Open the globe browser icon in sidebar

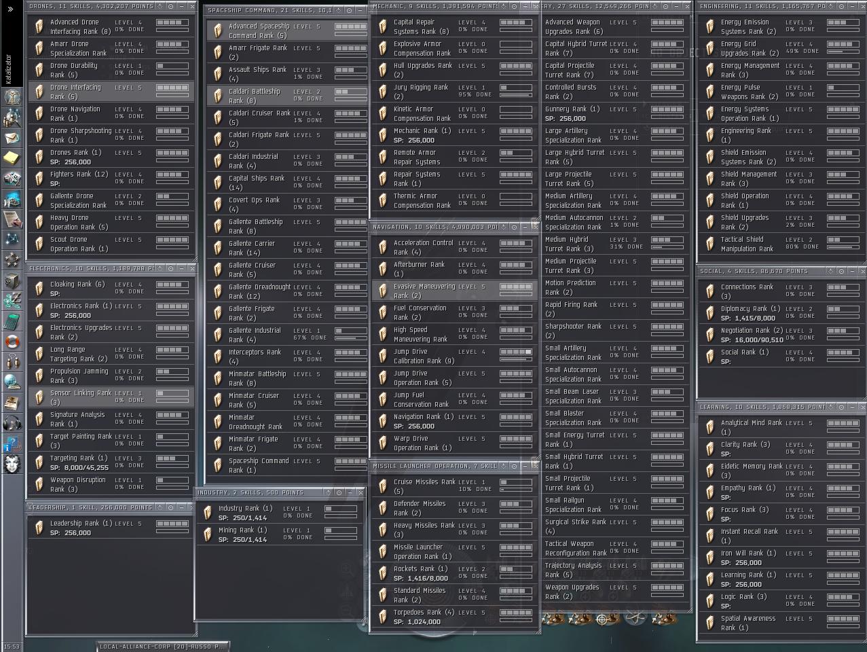12,382
